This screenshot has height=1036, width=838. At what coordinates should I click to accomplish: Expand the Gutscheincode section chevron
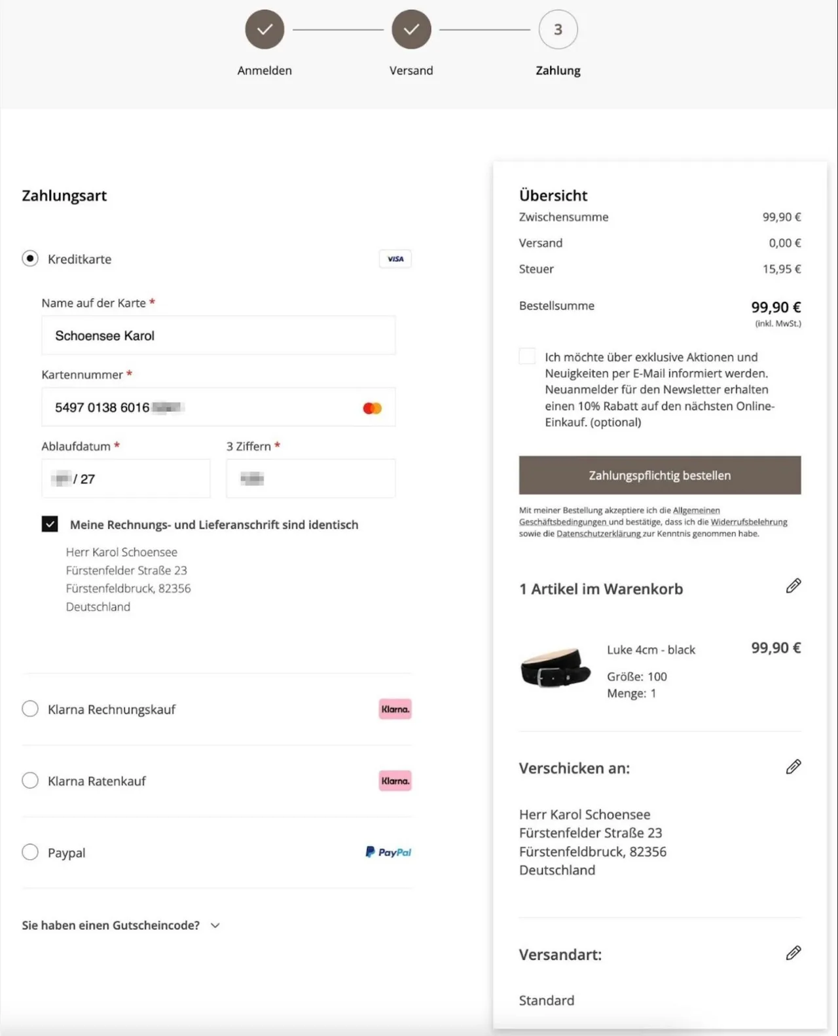215,925
